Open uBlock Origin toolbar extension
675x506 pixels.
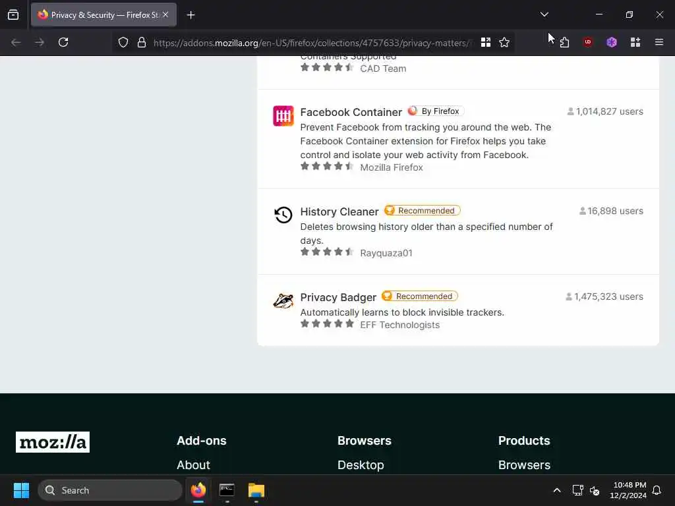click(587, 42)
